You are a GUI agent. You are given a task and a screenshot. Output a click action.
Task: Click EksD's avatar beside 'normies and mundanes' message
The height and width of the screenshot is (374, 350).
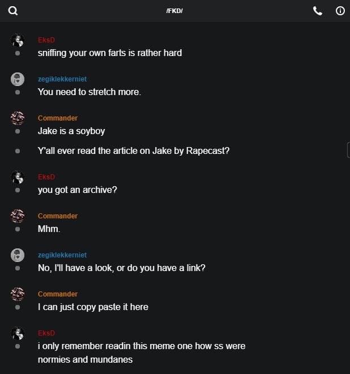click(18, 333)
